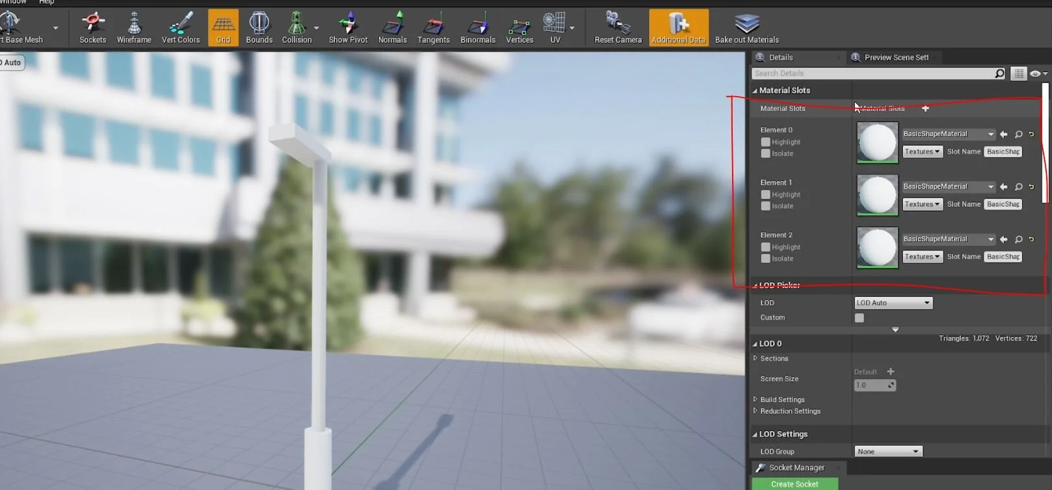This screenshot has height=490, width=1052.
Task: Switch to the Details tab
Action: click(781, 57)
